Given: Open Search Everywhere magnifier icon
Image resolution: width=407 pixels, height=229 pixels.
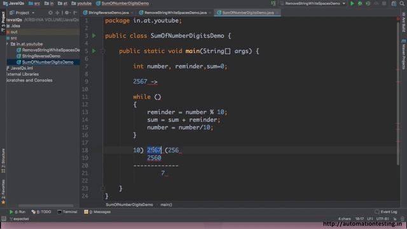Looking at the screenshot, I should [x=402, y=3].
